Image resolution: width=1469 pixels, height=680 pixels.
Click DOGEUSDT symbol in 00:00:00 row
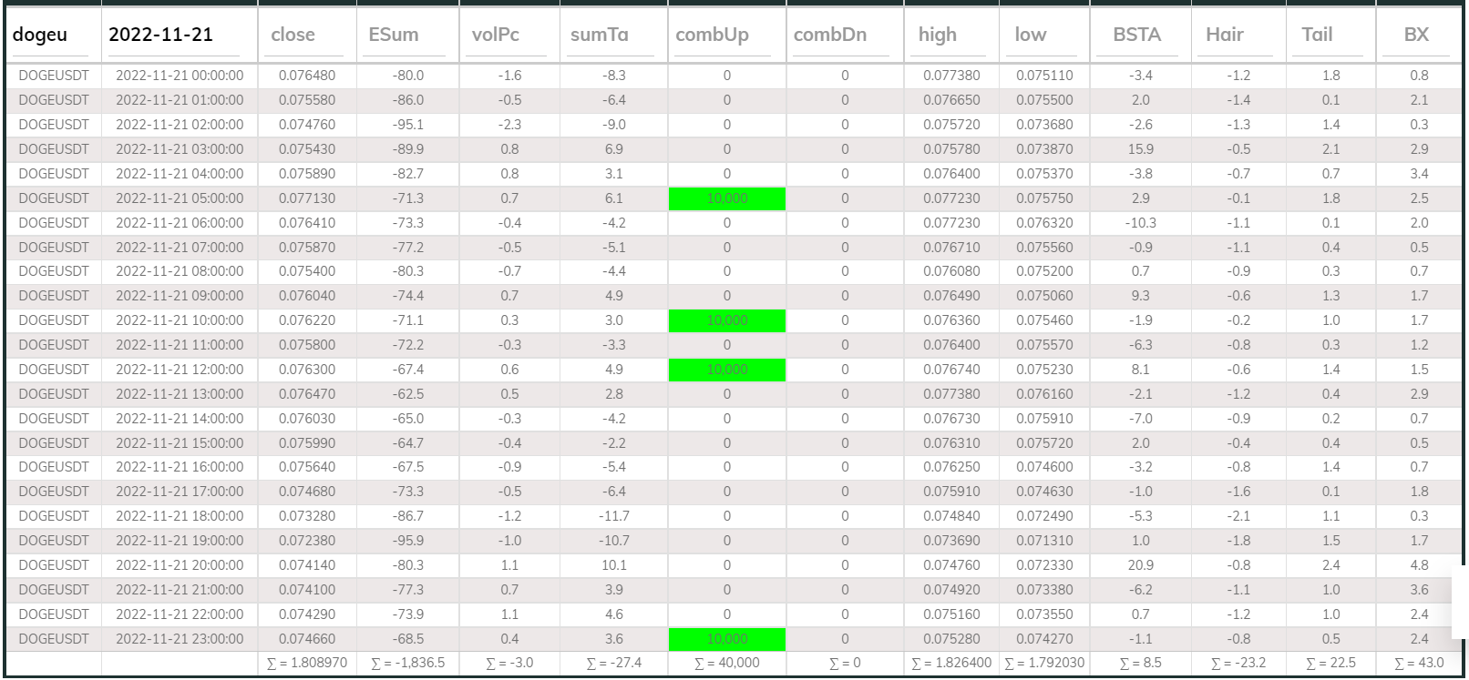pyautogui.click(x=54, y=76)
